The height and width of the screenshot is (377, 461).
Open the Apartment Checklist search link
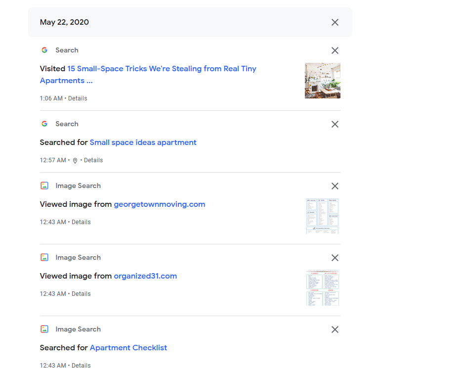click(x=128, y=348)
